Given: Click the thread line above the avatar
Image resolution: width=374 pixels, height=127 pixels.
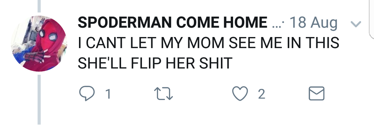Looking at the screenshot, I should click(x=39, y=6).
